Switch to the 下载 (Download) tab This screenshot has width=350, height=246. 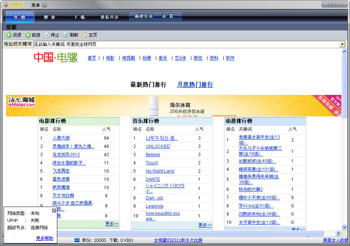point(79,16)
